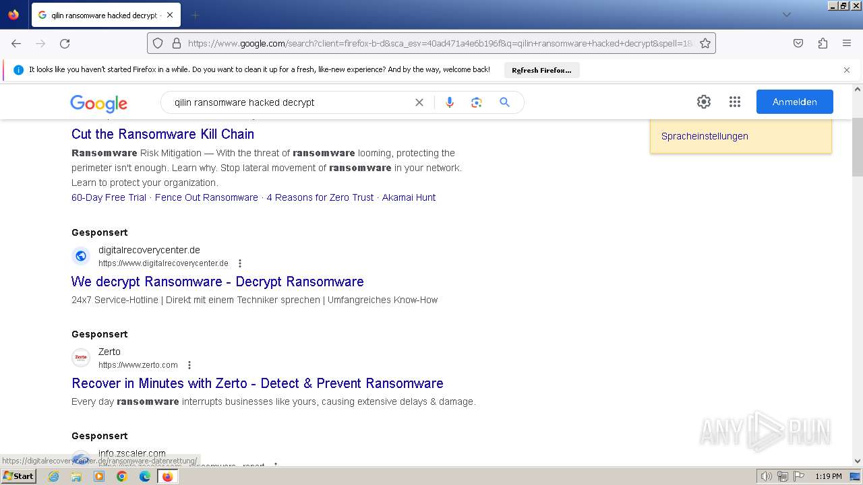Click the https://www.zerto.com URL text

point(138,365)
